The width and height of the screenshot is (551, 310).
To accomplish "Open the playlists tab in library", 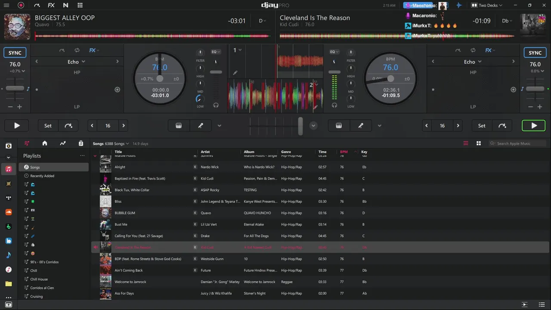I will coord(27,143).
